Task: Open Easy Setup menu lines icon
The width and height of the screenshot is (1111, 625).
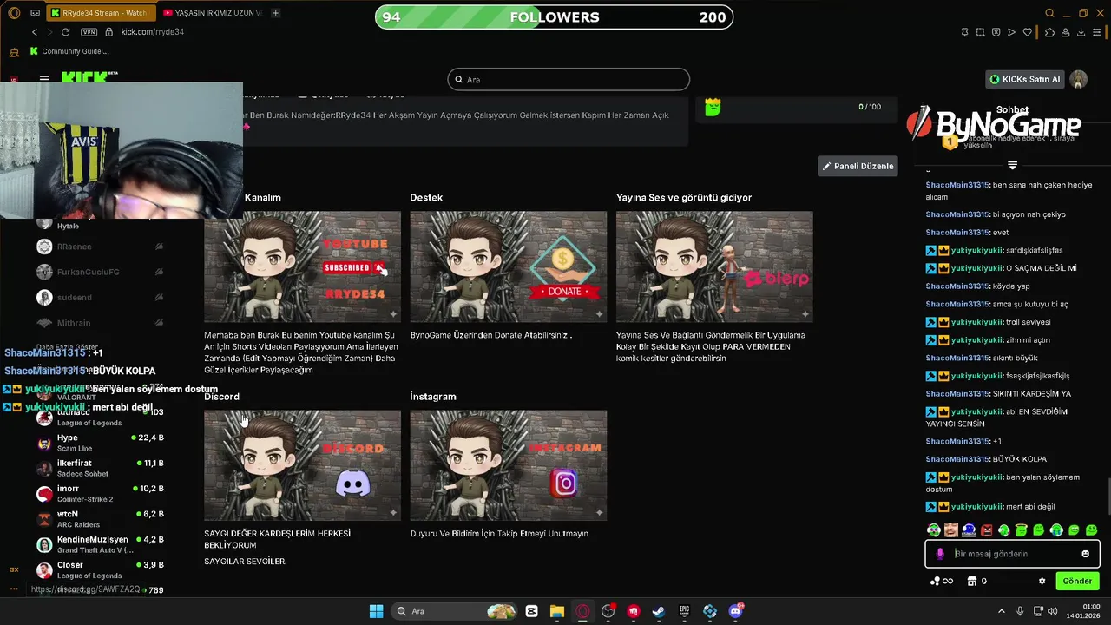Action: [1098, 32]
